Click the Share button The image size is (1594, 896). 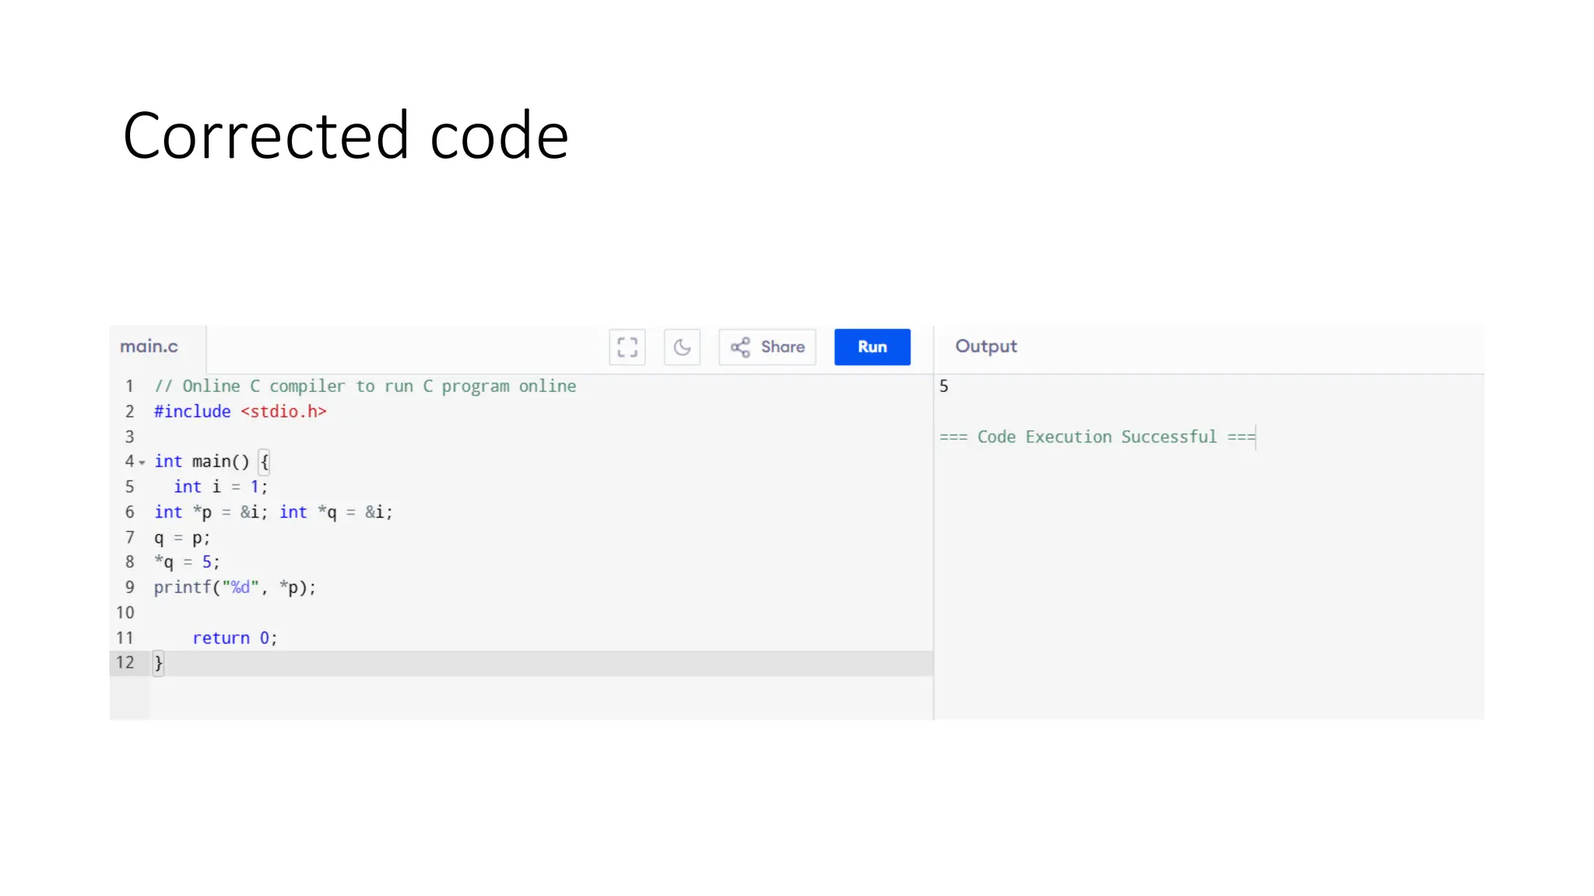point(767,347)
